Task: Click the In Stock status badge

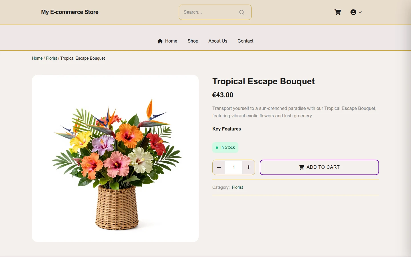Action: (225, 147)
